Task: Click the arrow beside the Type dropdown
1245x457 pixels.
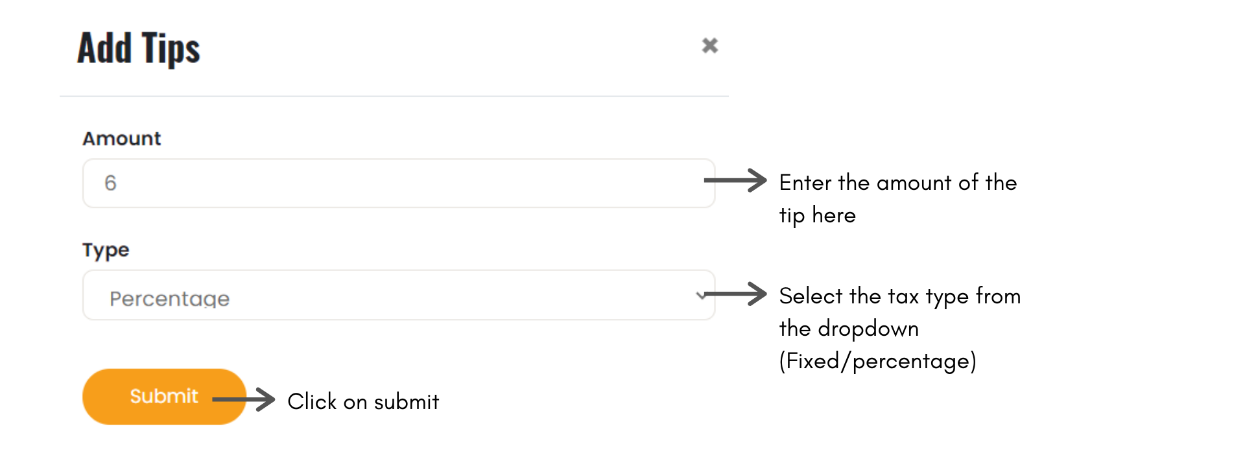Action: pos(736,294)
